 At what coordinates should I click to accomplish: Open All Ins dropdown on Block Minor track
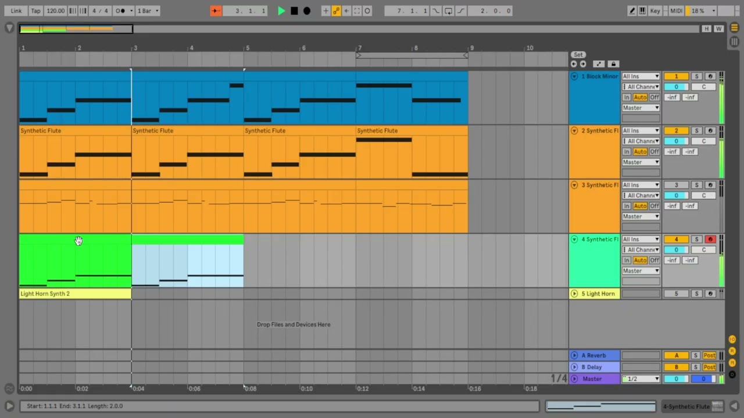[641, 76]
